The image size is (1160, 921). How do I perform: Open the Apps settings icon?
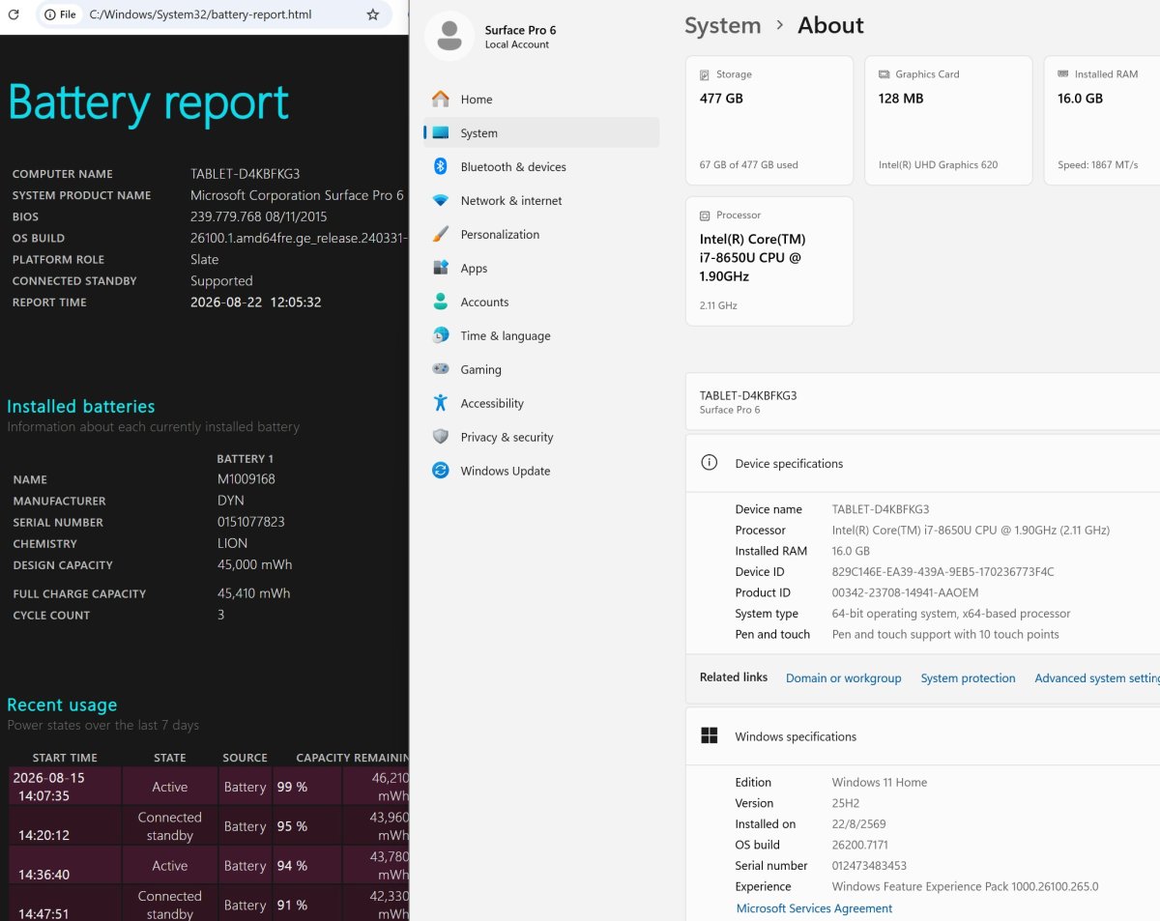441,268
